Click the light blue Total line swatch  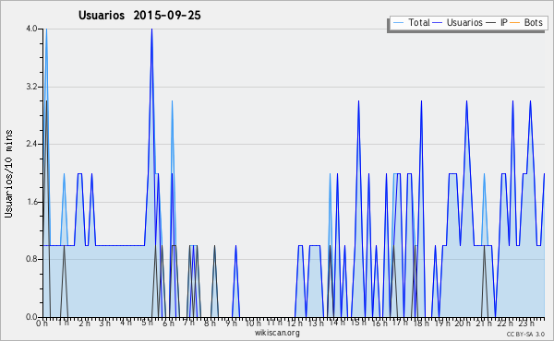pos(398,23)
